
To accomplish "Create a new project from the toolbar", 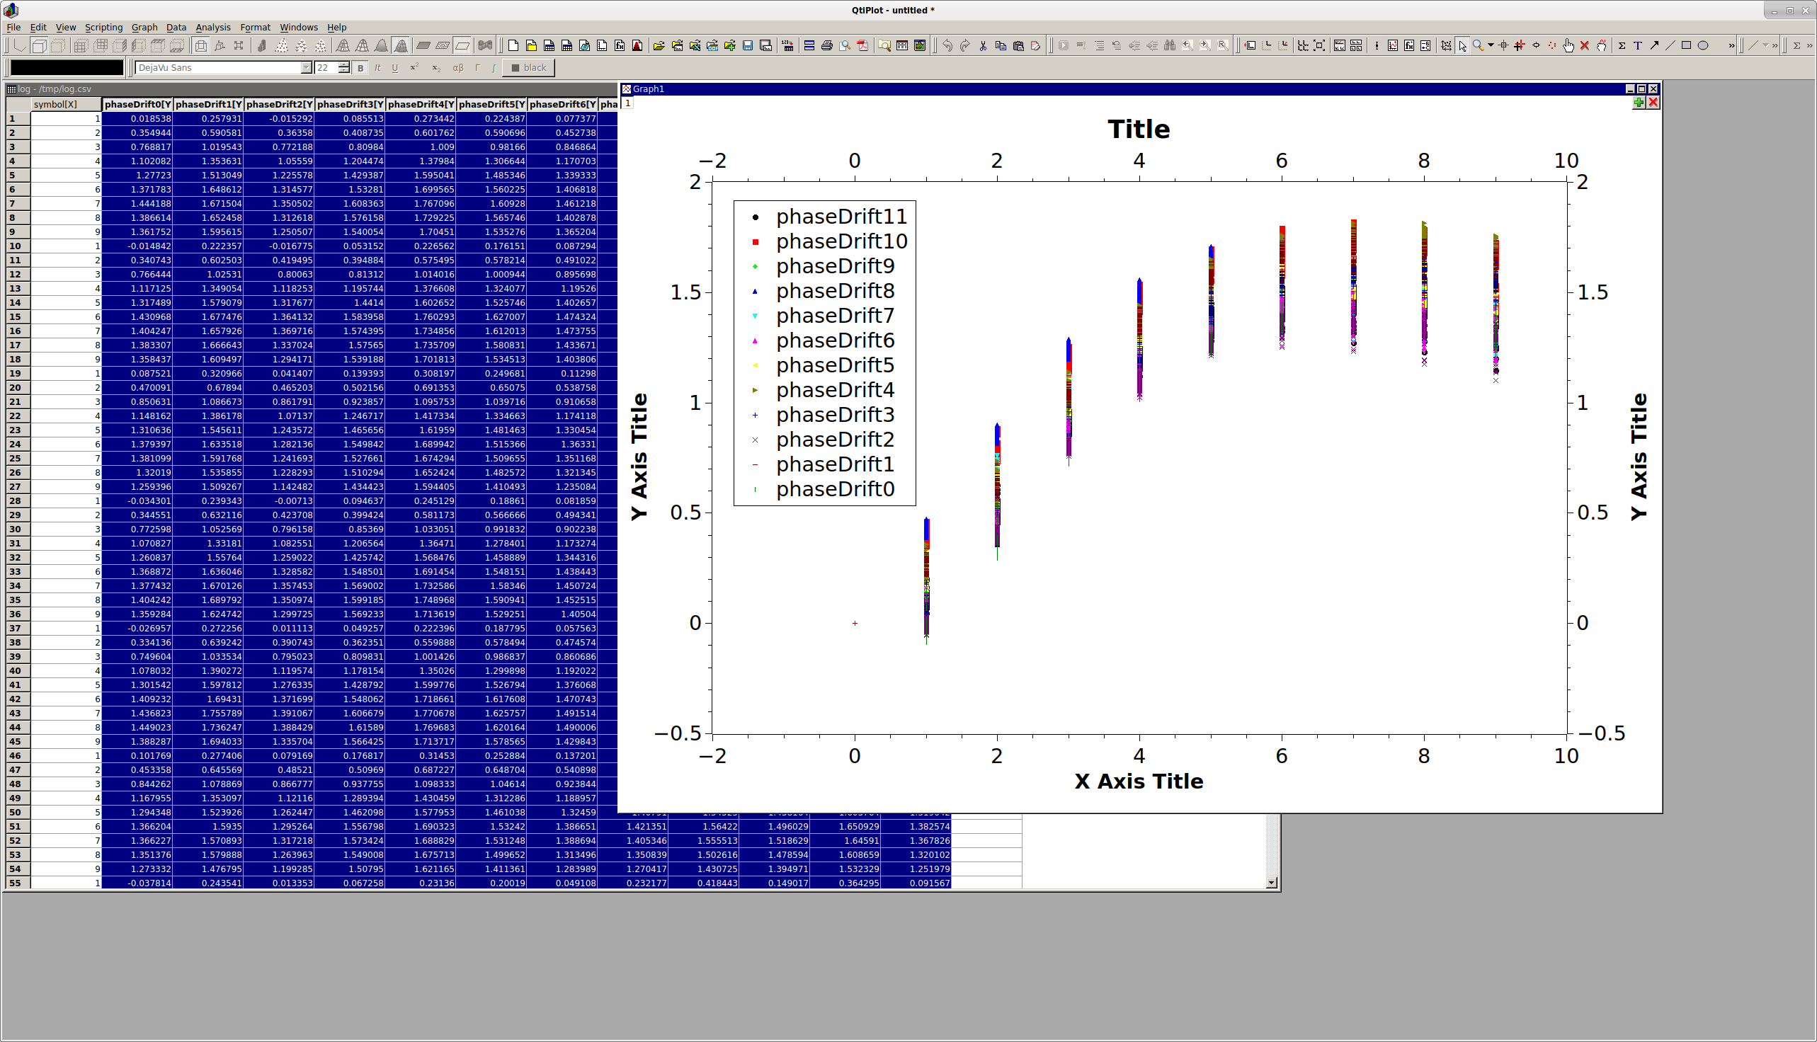I will (x=513, y=46).
